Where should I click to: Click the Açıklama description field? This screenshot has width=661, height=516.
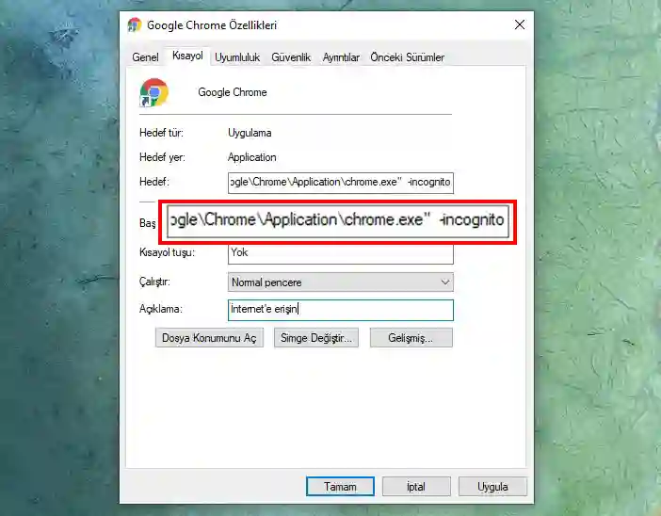click(x=341, y=310)
